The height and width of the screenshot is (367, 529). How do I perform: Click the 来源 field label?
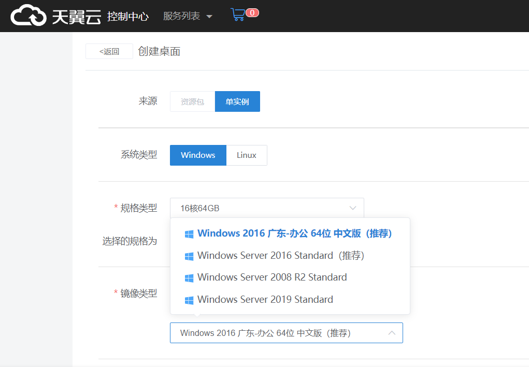pos(148,101)
